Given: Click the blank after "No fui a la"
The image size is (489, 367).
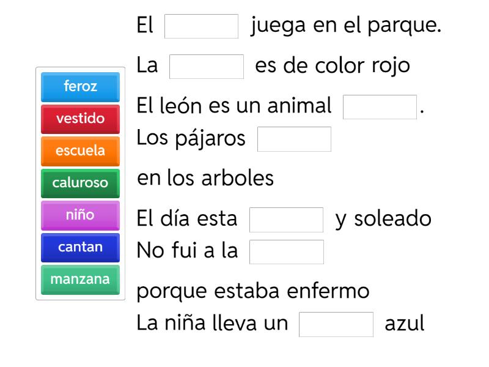Looking at the screenshot, I should tap(287, 250).
